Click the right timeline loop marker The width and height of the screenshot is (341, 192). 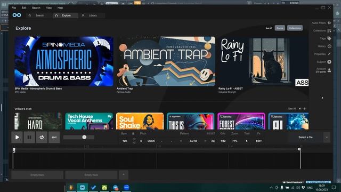[299, 149]
